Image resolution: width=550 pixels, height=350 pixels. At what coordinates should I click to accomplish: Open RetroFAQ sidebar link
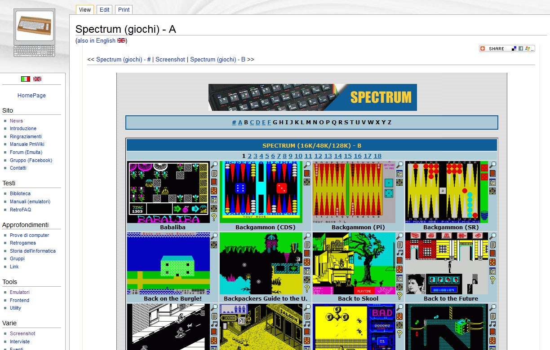coord(20,210)
